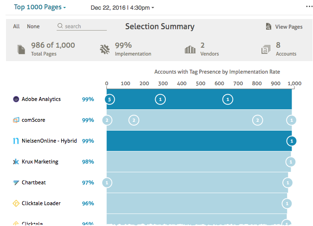Click Chartbeat bubble at zero pages
The width and height of the screenshot is (313, 226).
(107, 182)
